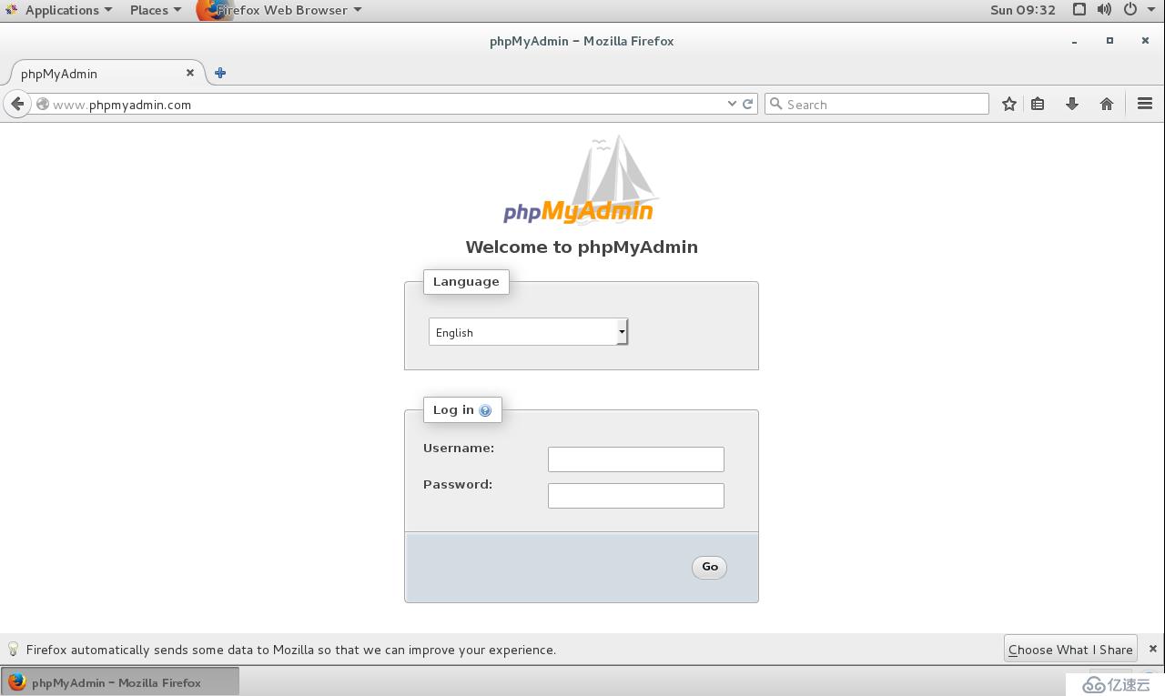1165x696 pixels.
Task: Click the globe site identity icon
Action: pos(42,104)
